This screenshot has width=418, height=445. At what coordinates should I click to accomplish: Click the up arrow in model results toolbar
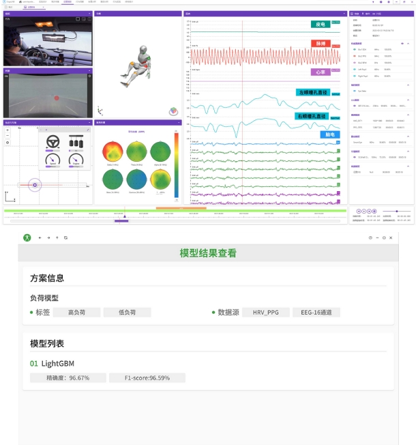click(x=57, y=238)
